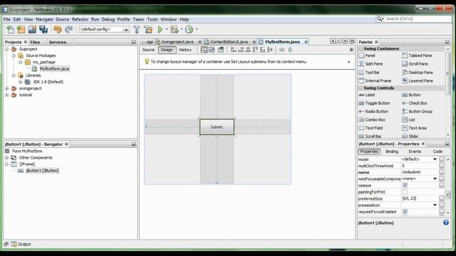Screen dimensions: 456x256
Task: Click the Align Left in Column icon
Action: pos(233,50)
